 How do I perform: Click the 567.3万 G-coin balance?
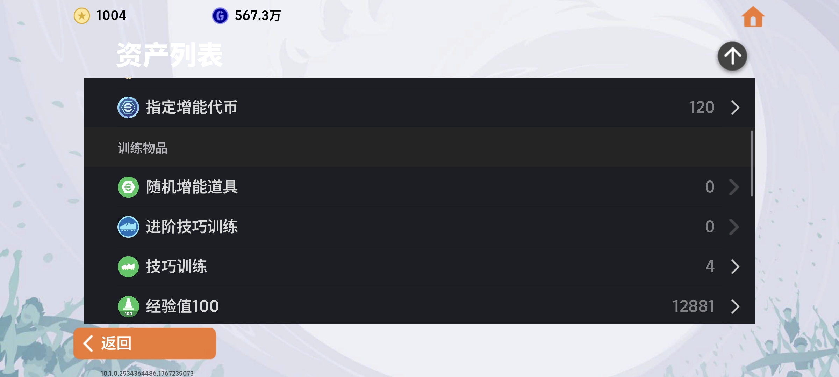tap(258, 16)
